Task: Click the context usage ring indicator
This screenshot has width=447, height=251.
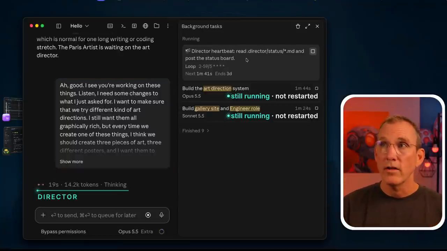Action: coord(161,231)
